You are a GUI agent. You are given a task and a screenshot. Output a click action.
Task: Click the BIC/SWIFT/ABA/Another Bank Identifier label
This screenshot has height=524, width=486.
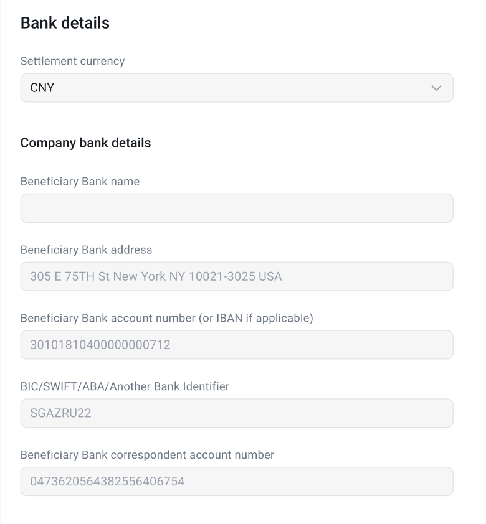pyautogui.click(x=125, y=386)
